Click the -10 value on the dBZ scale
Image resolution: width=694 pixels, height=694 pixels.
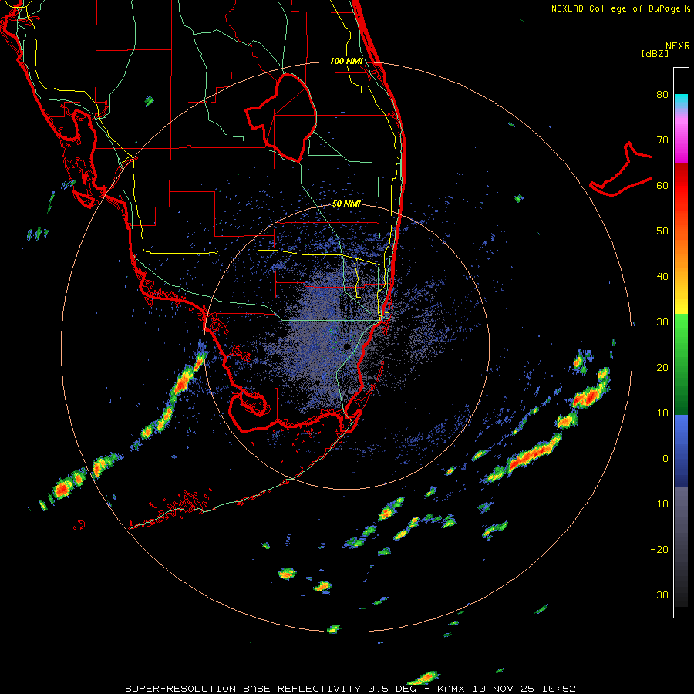tap(659, 504)
